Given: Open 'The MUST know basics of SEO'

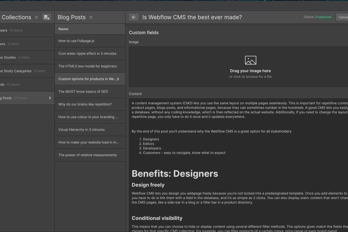Looking at the screenshot, I should (x=90, y=92).
